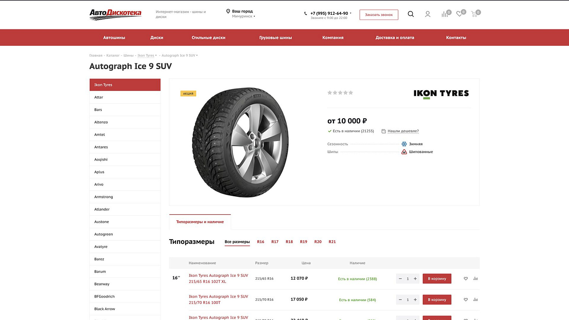This screenshot has height=320, width=569.
Task: Open the search magnifier icon in header
Action: (410, 14)
